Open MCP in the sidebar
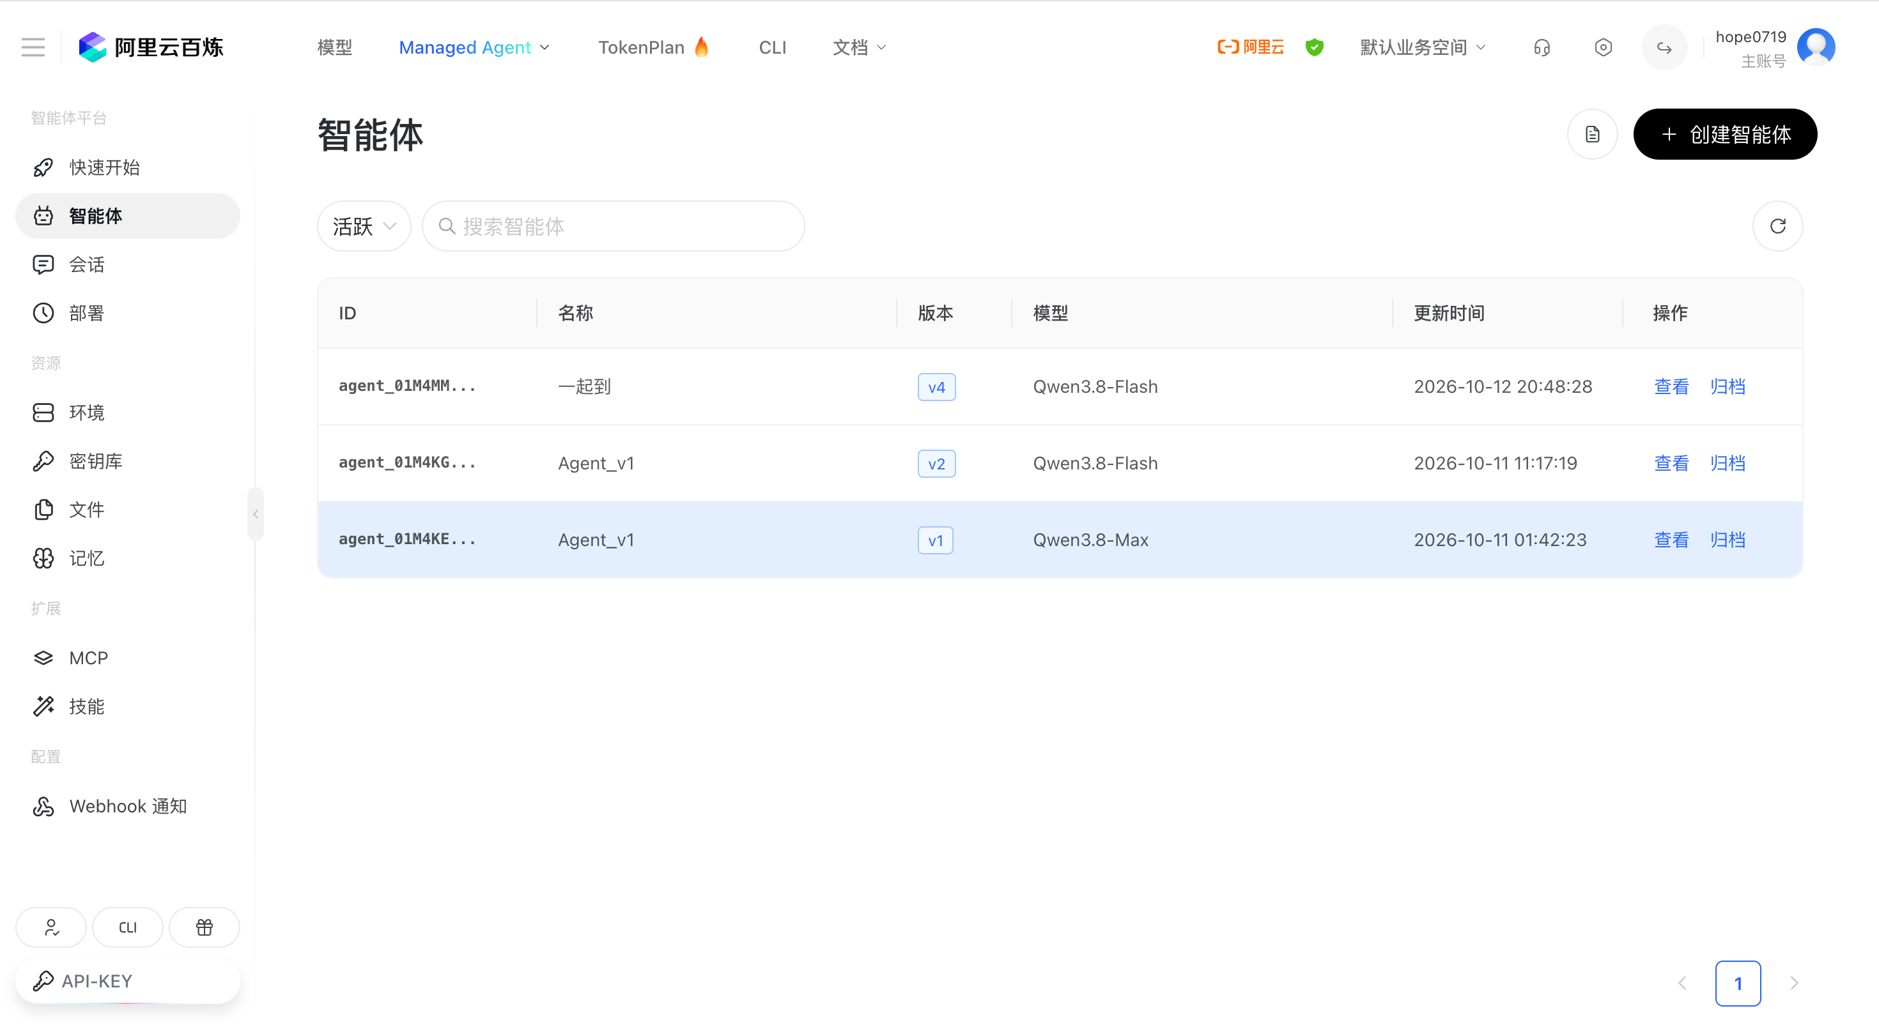1879x1027 pixels. coord(128,657)
